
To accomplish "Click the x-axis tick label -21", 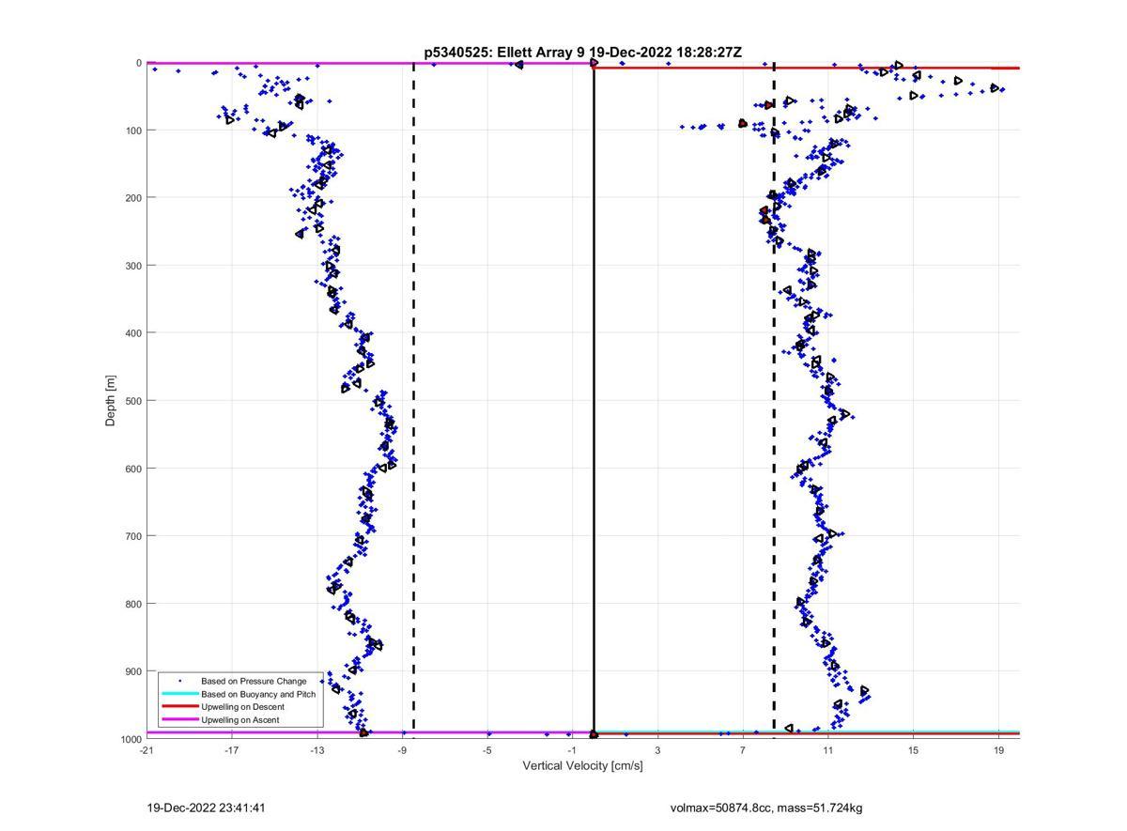I will pyautogui.click(x=146, y=750).
